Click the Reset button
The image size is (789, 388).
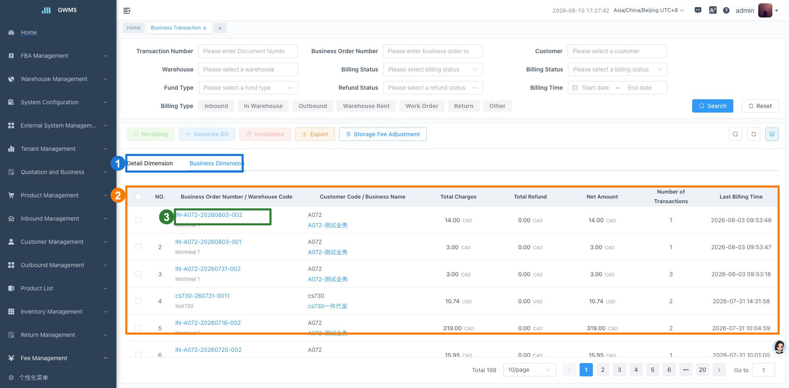[760, 106]
